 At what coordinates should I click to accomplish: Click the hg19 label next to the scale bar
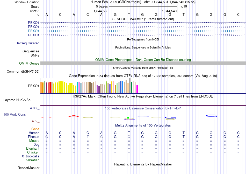pos(183,6)
